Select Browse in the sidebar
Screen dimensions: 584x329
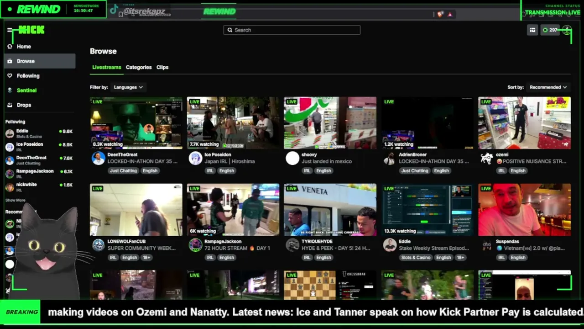(40, 61)
